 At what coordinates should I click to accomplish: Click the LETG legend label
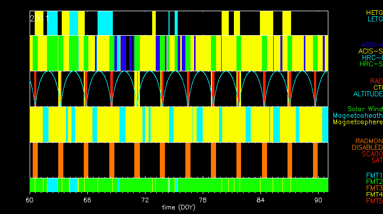pyautogui.click(x=374, y=19)
